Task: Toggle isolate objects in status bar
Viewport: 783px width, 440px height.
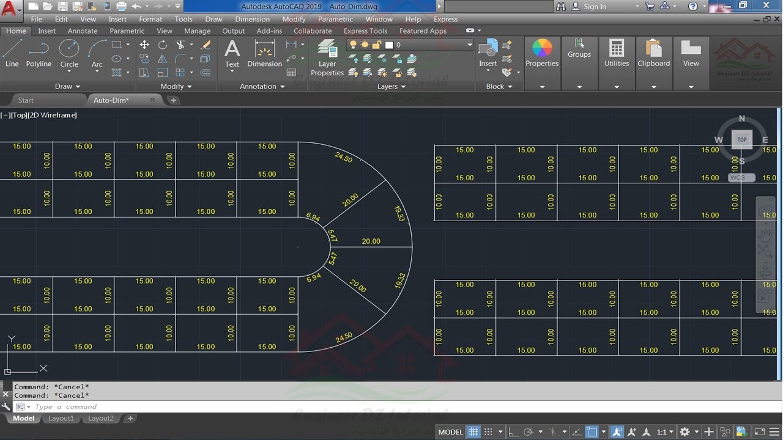Action: tap(726, 431)
